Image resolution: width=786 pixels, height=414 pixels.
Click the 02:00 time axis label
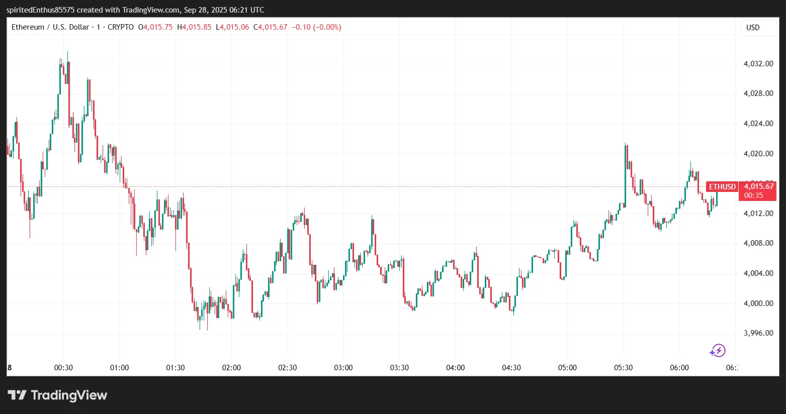[x=231, y=368]
